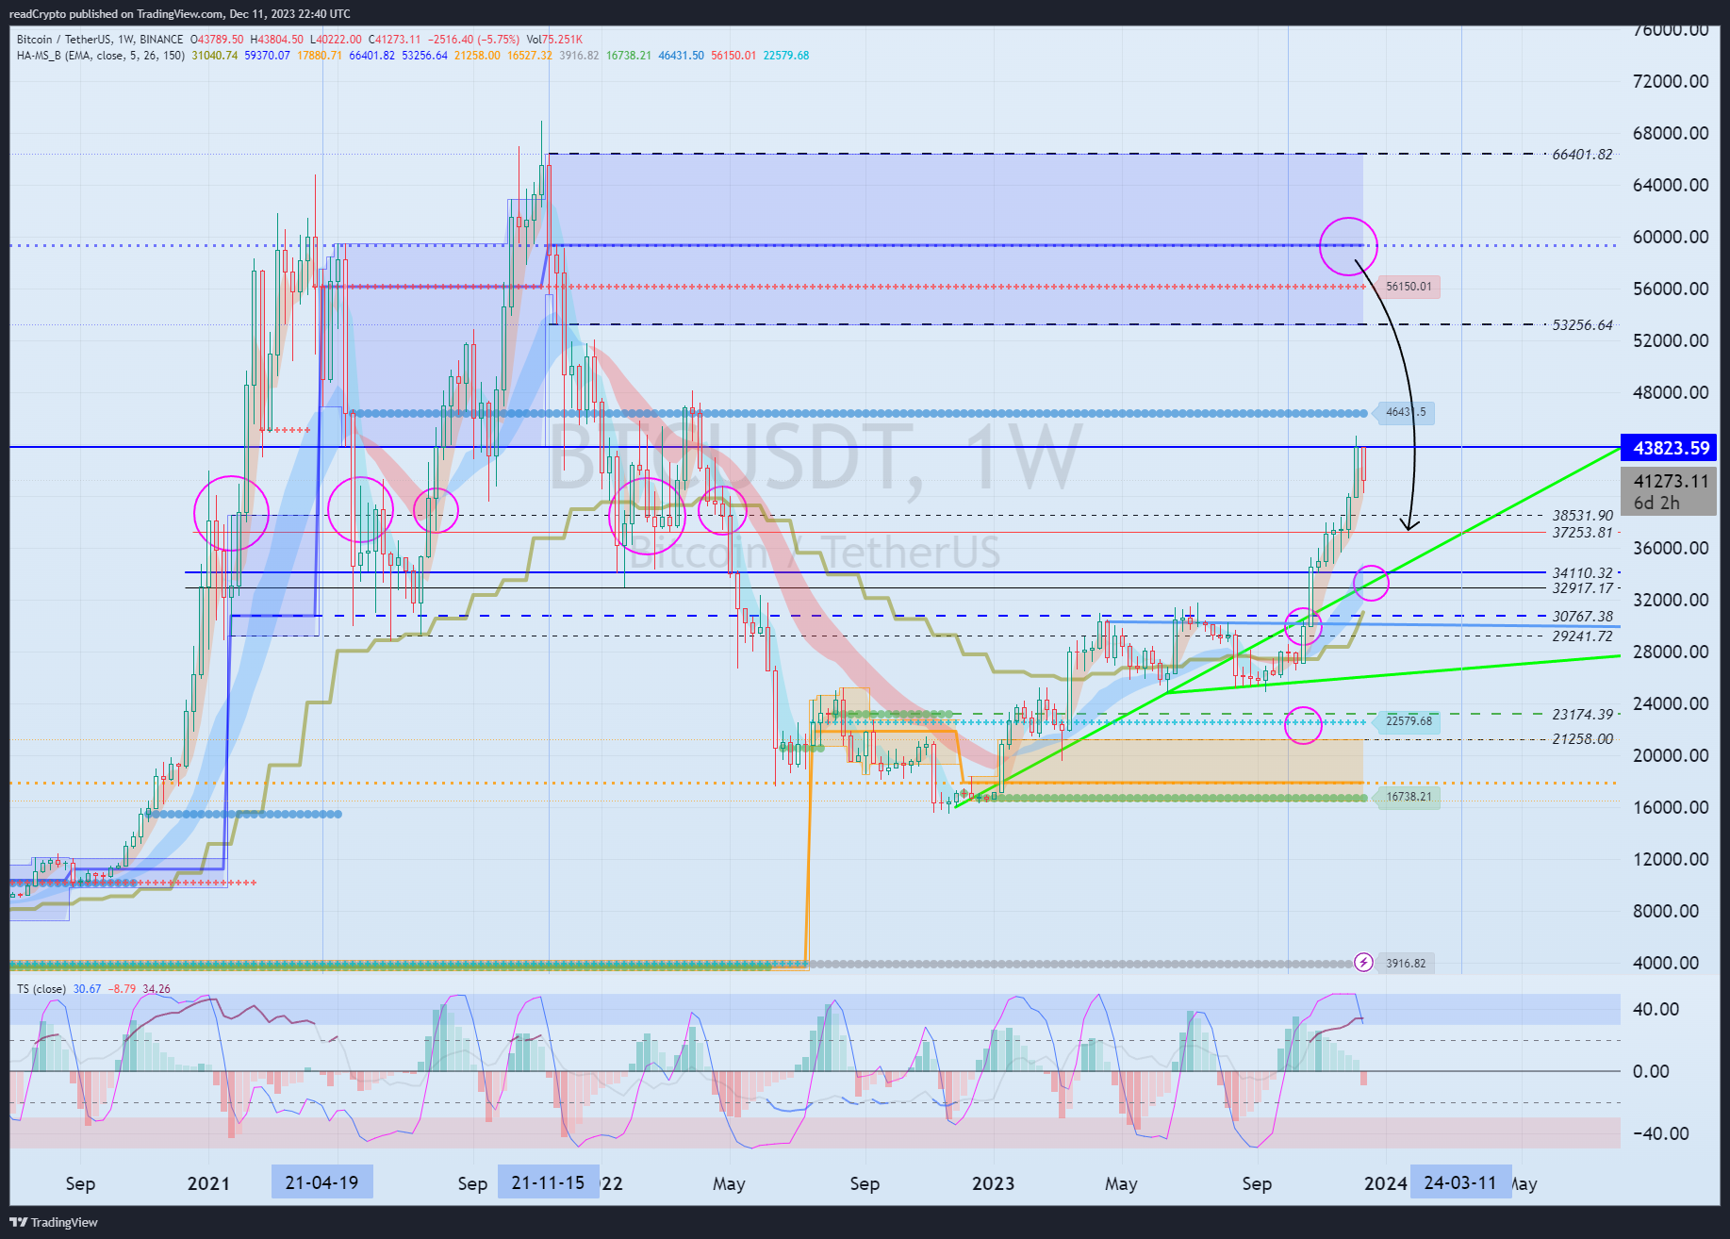Click the lightning bolt icon near 3916.82
Screen dimensions: 1730x1239
(1363, 963)
